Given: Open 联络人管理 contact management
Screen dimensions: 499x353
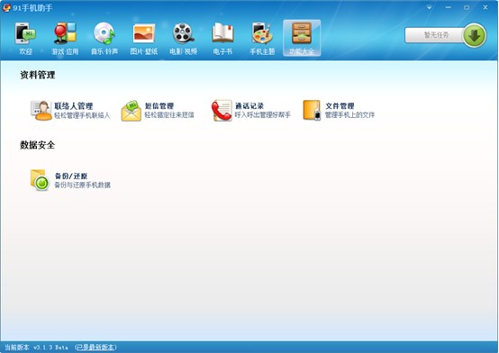Looking at the screenshot, I should click(x=70, y=110).
